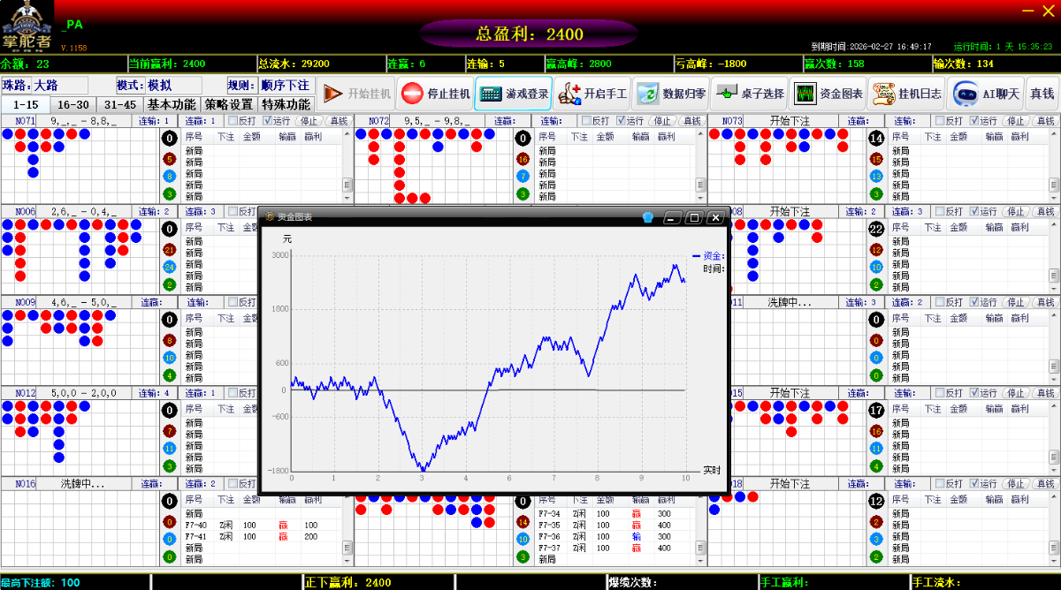The width and height of the screenshot is (1061, 590).
Task: Click N071 bet list scrollbar down arrow
Action: [x=347, y=195]
